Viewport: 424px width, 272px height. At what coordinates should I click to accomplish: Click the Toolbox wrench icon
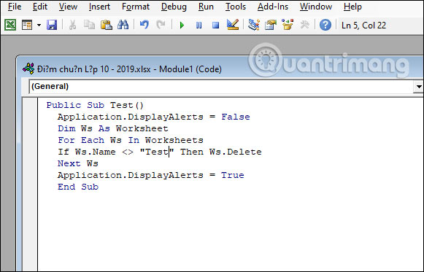pos(304,25)
